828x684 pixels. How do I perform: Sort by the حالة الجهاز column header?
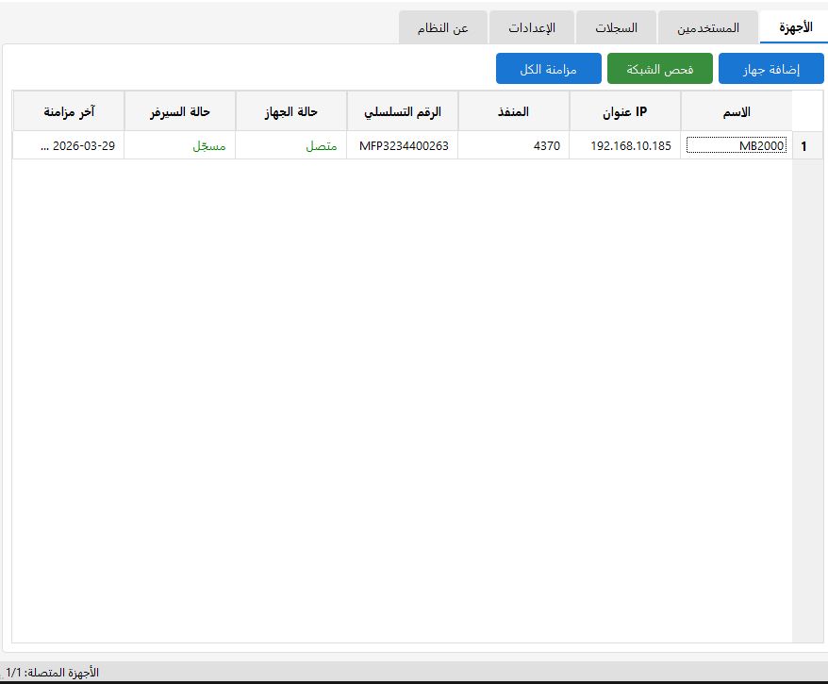[290, 111]
